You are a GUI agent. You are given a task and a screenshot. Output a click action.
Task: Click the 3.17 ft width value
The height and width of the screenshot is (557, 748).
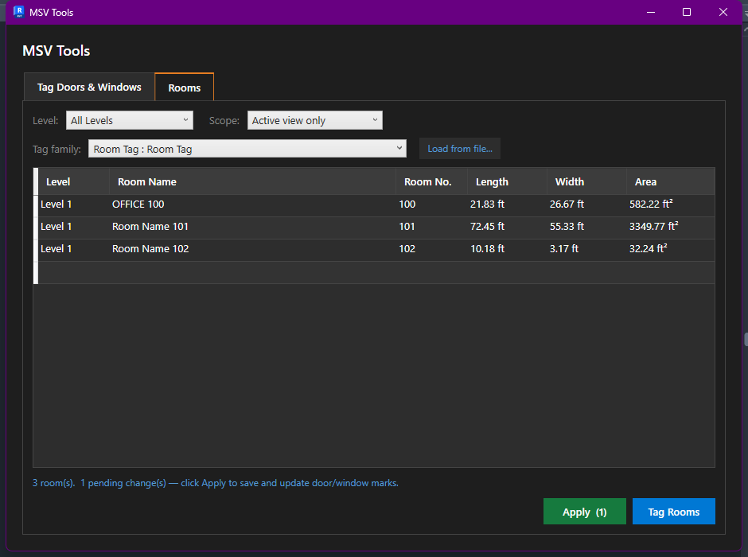pyautogui.click(x=564, y=249)
